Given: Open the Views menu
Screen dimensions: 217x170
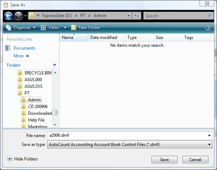Looking at the screenshot, I should pyautogui.click(x=54, y=28).
